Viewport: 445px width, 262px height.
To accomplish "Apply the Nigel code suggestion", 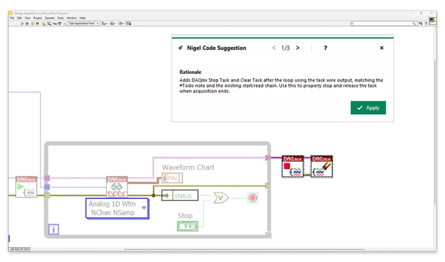I will point(368,108).
